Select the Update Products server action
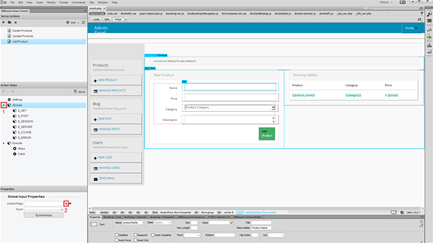The image size is (433, 243). point(23,36)
